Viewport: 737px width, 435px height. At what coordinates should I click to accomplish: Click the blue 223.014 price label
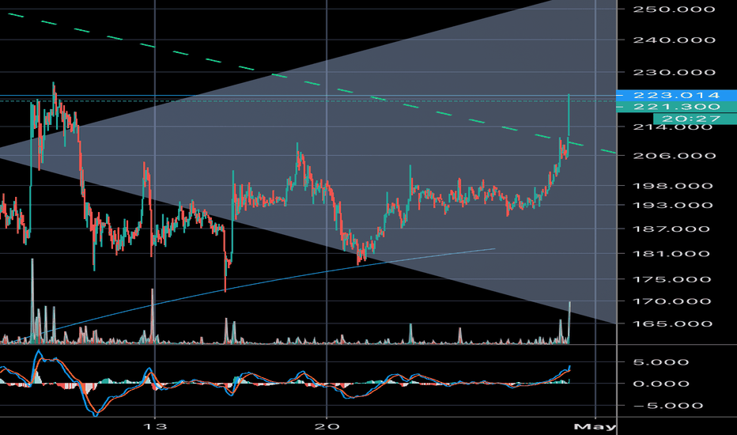[x=676, y=96]
